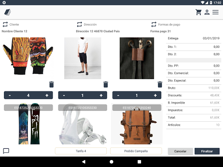Remove the shorts outfit item via trash icon
This screenshot has width=223, height=167.
coord(106,84)
